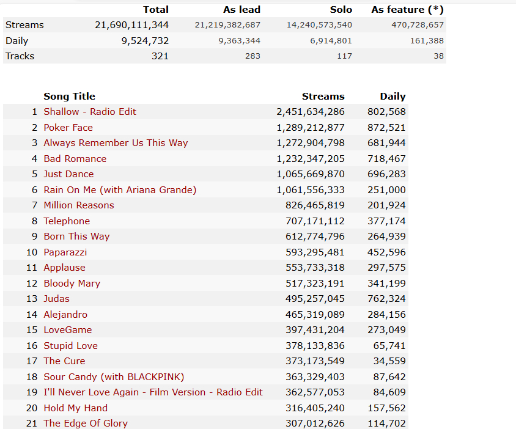Viewport: 516px width, 429px height.
Task: Visit the Judas song page
Action: click(57, 299)
